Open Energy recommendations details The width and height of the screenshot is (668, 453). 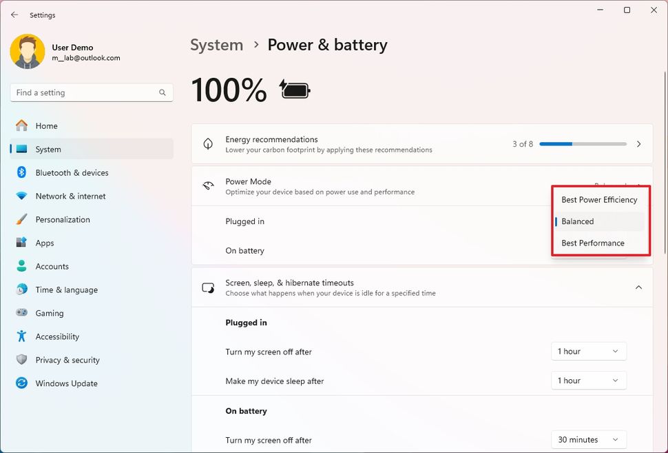point(638,143)
